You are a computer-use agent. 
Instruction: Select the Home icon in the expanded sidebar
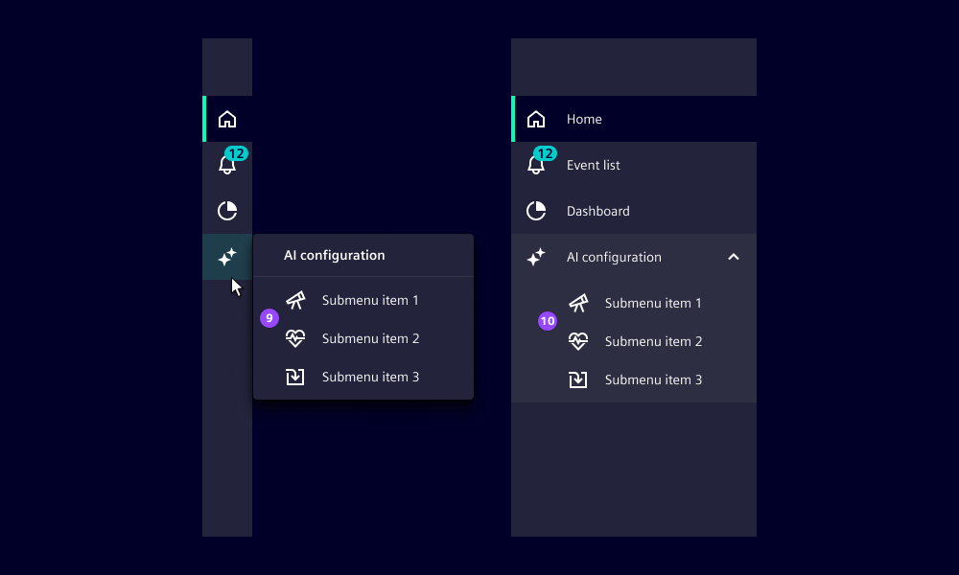tap(536, 119)
